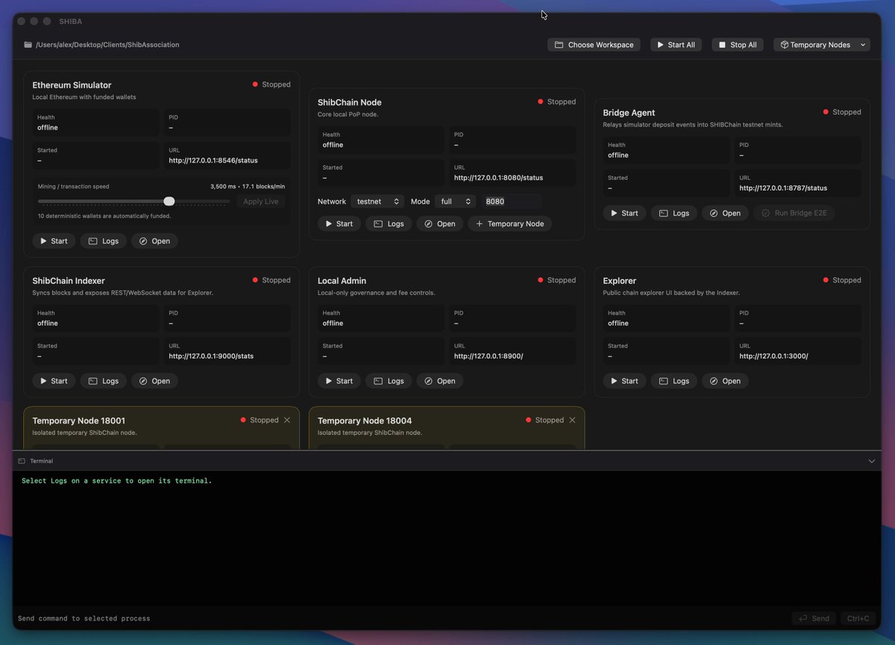
Task: Open the Explorer UI
Action: (725, 381)
